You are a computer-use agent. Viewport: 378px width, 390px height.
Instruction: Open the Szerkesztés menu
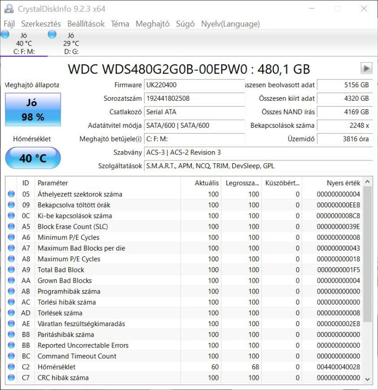pyautogui.click(x=41, y=24)
